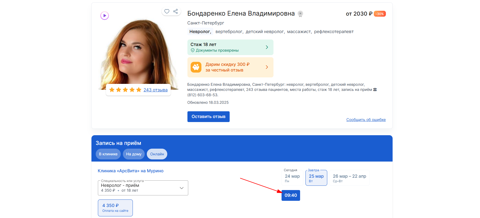This screenshot has width=480, height=218.
Task: Select the Невролог specialty tag
Action: [200, 32]
